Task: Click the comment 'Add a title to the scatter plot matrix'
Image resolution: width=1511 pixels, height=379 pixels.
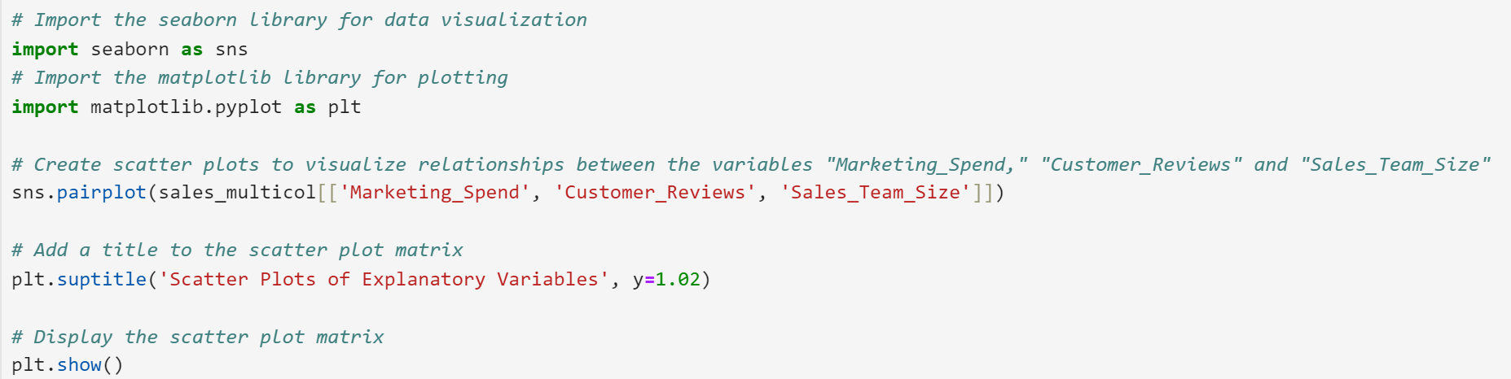Action: (x=237, y=250)
